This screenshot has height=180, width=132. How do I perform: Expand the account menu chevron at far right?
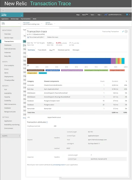click(x=130, y=15)
